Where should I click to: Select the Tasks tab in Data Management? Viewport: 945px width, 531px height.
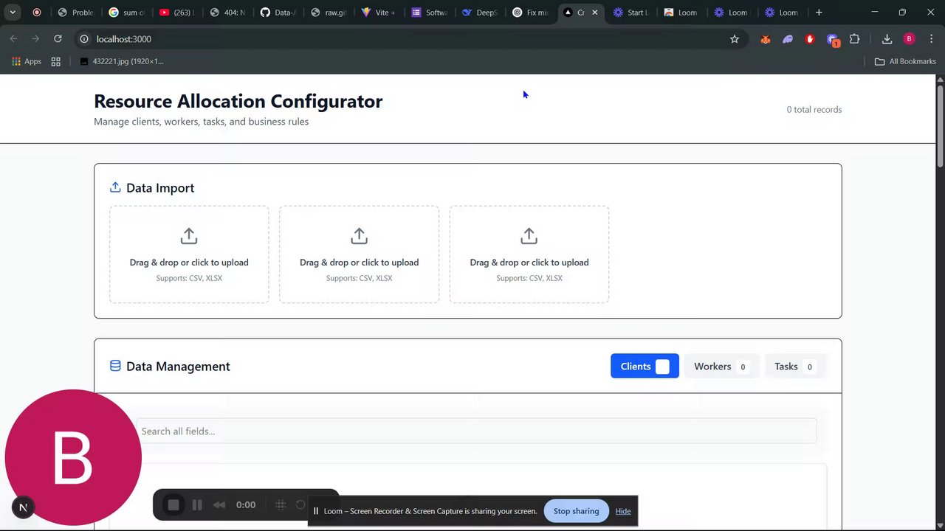coord(794,367)
